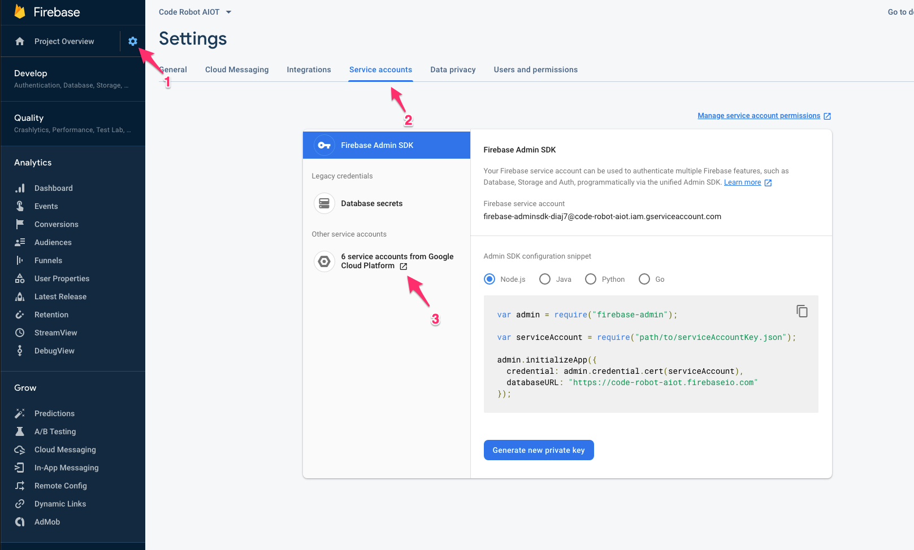
Task: Click the Dynamic Links chain icon
Action: (x=20, y=504)
